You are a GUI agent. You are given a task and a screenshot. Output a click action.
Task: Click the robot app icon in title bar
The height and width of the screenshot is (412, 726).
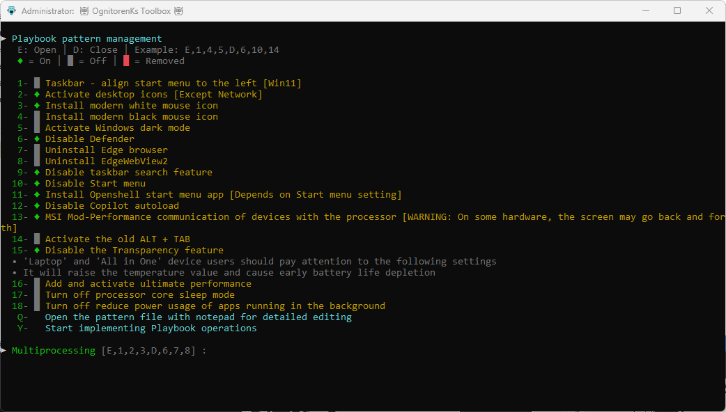tap(12, 10)
